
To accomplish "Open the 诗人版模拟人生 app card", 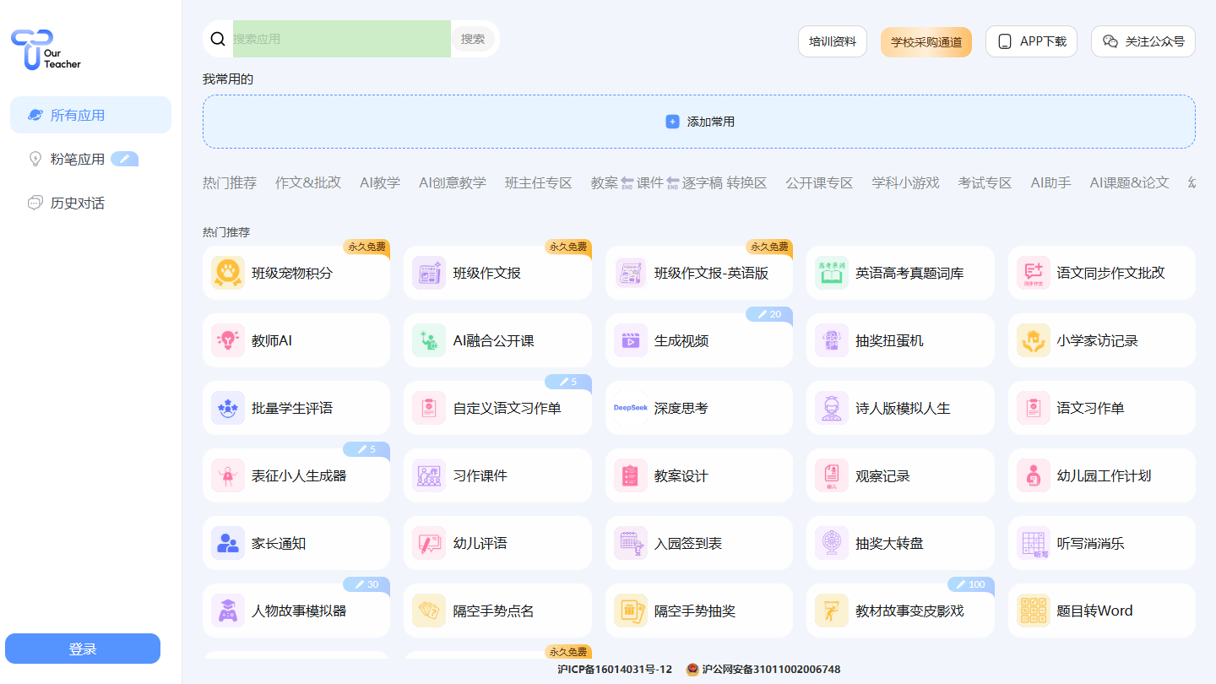I will 900,408.
